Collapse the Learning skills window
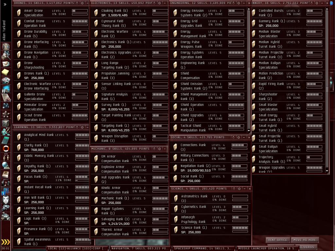335x251 pixels. (87, 127)
